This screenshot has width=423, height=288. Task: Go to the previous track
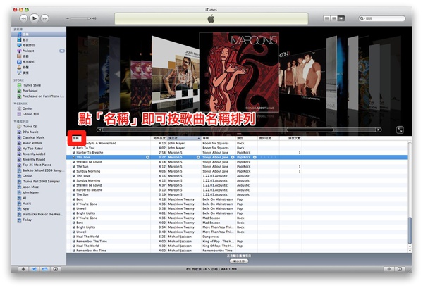pos(24,18)
